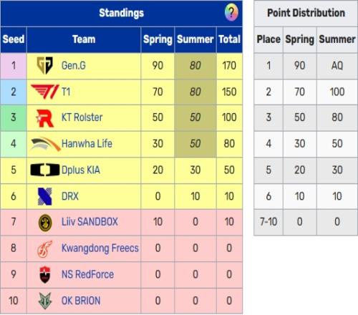Click the KT Rolster logo

pos(44,118)
